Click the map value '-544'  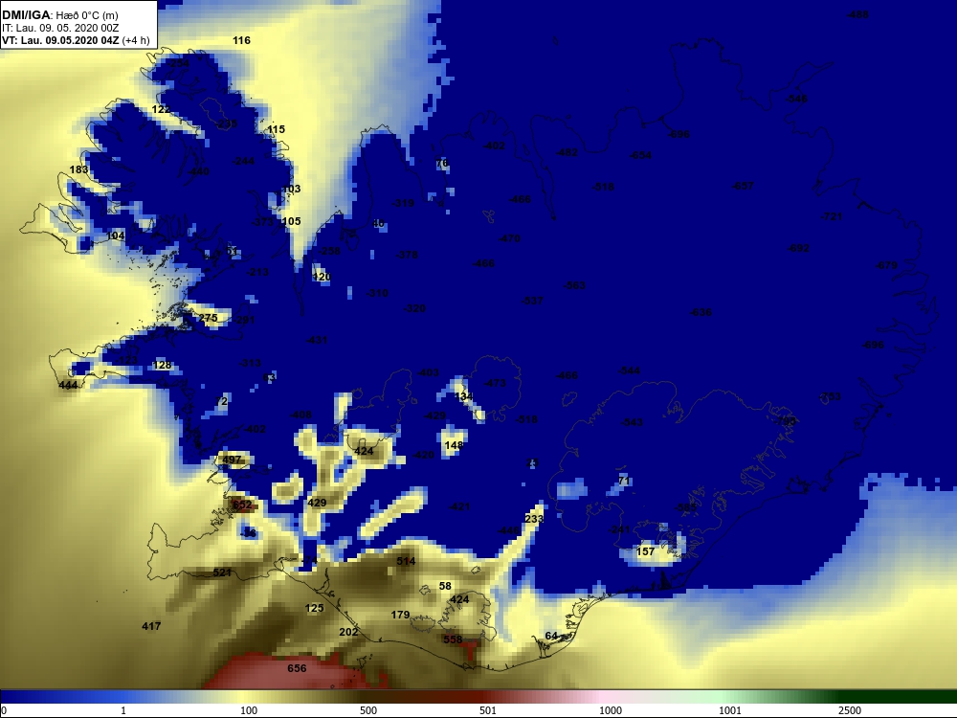click(x=629, y=370)
